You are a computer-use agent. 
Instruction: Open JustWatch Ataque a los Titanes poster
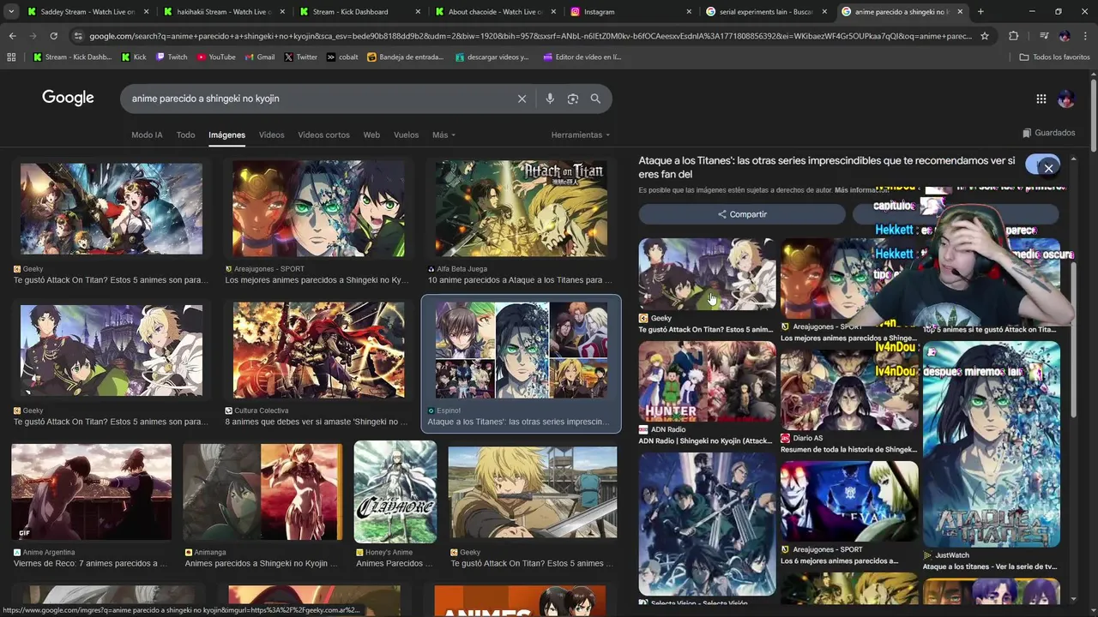(991, 444)
